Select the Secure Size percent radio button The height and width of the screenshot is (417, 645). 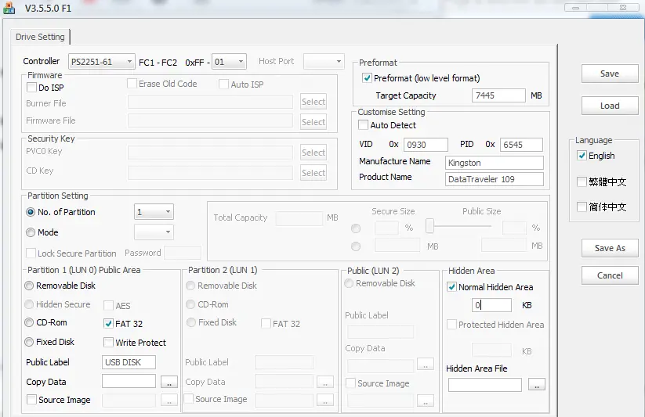tap(356, 228)
